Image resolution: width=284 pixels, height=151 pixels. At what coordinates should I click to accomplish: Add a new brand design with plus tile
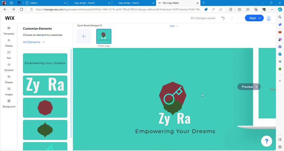83,36
